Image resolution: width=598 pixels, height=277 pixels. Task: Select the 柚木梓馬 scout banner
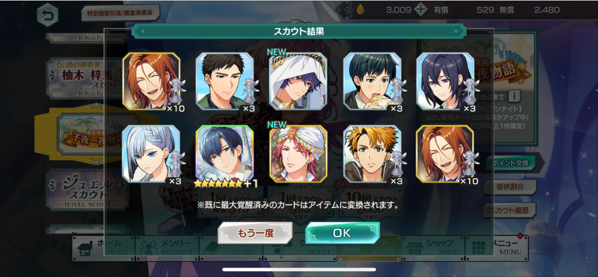87,78
